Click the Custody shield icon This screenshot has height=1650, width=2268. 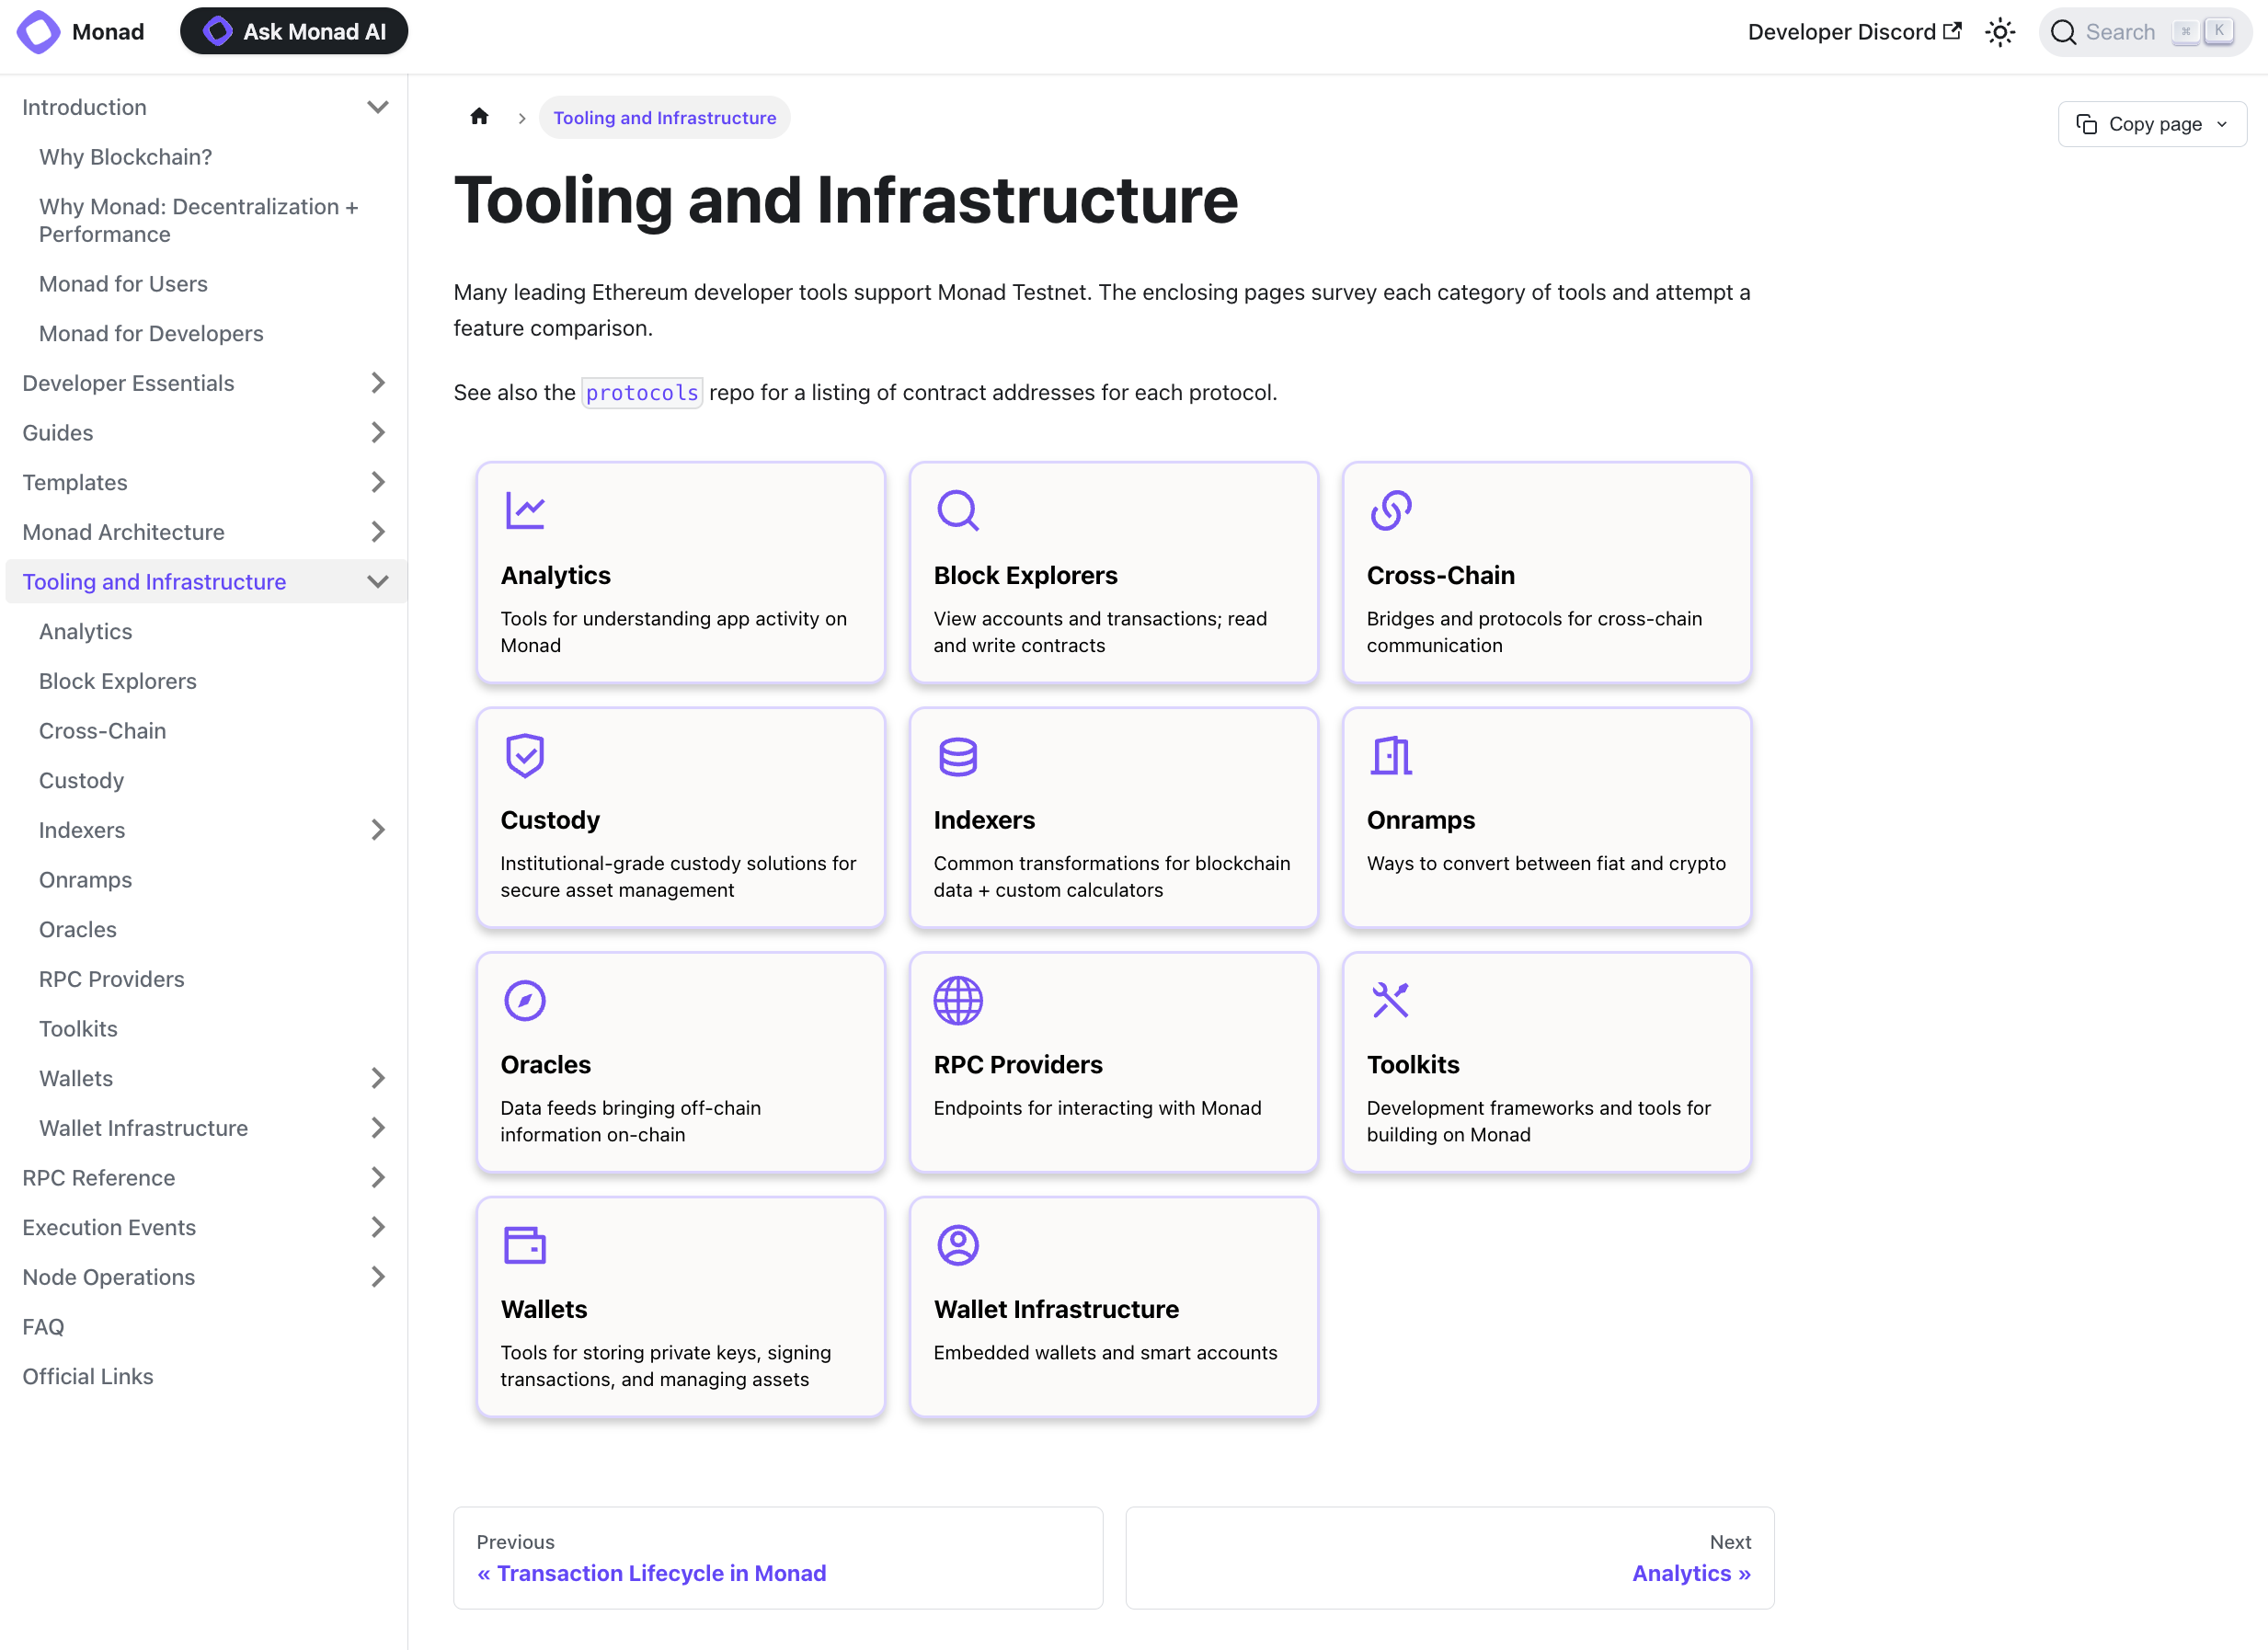point(525,755)
